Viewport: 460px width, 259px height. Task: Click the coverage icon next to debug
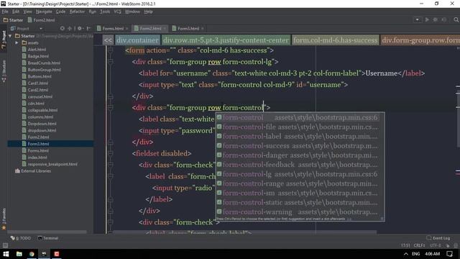444,19
